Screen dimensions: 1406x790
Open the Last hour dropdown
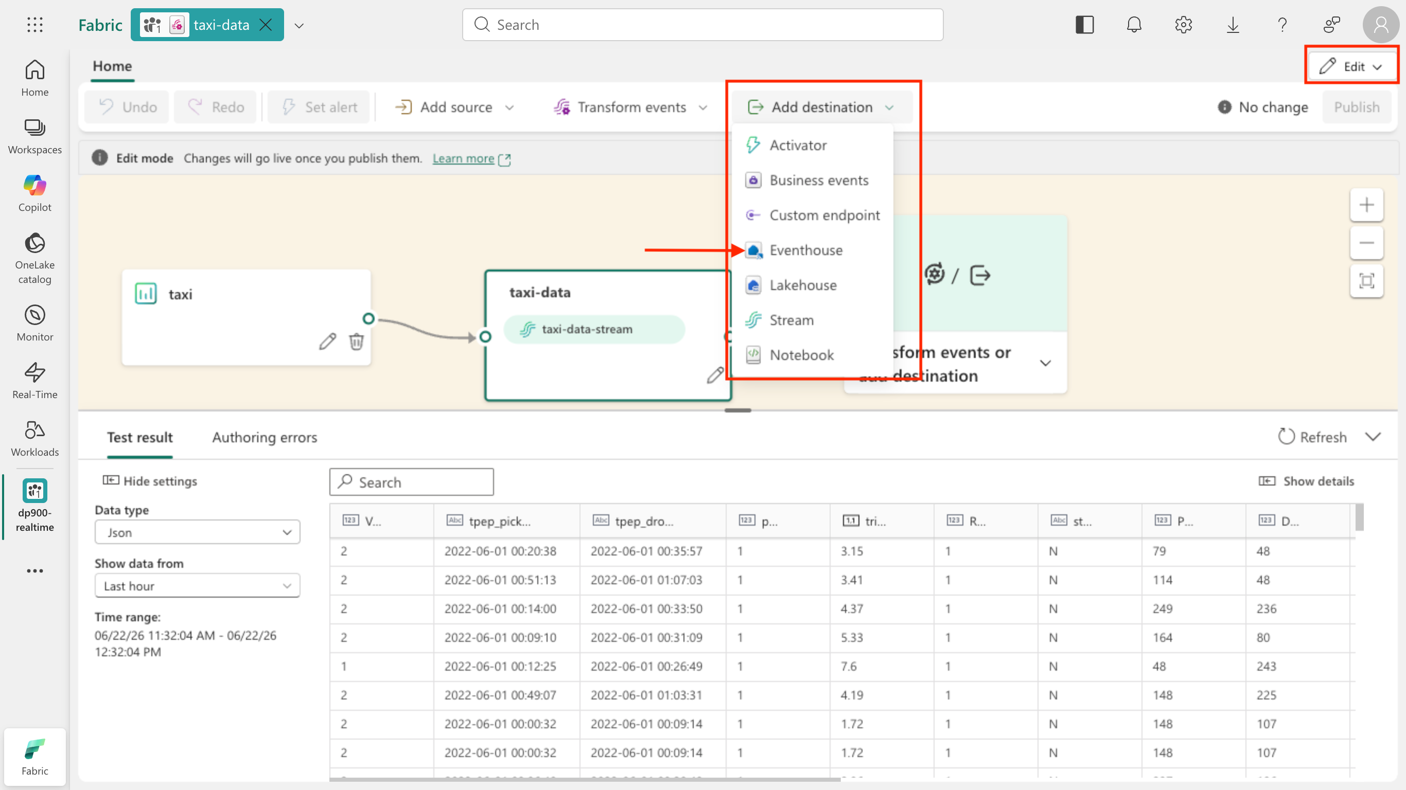point(197,585)
